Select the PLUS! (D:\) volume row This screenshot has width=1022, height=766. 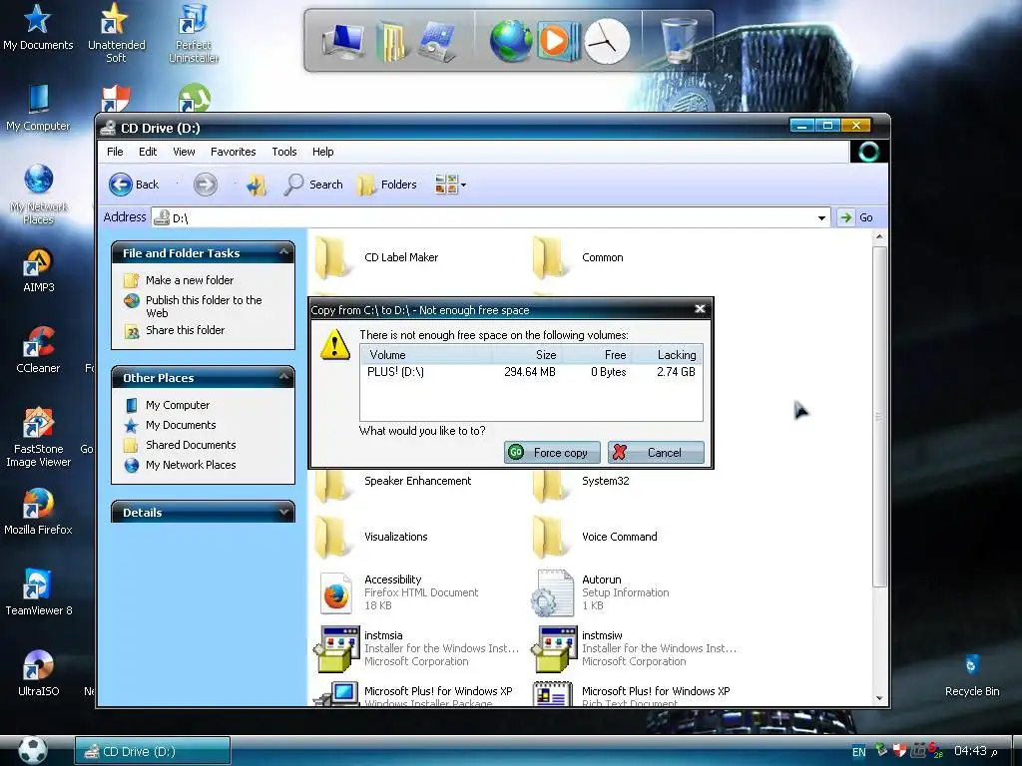tap(531, 372)
